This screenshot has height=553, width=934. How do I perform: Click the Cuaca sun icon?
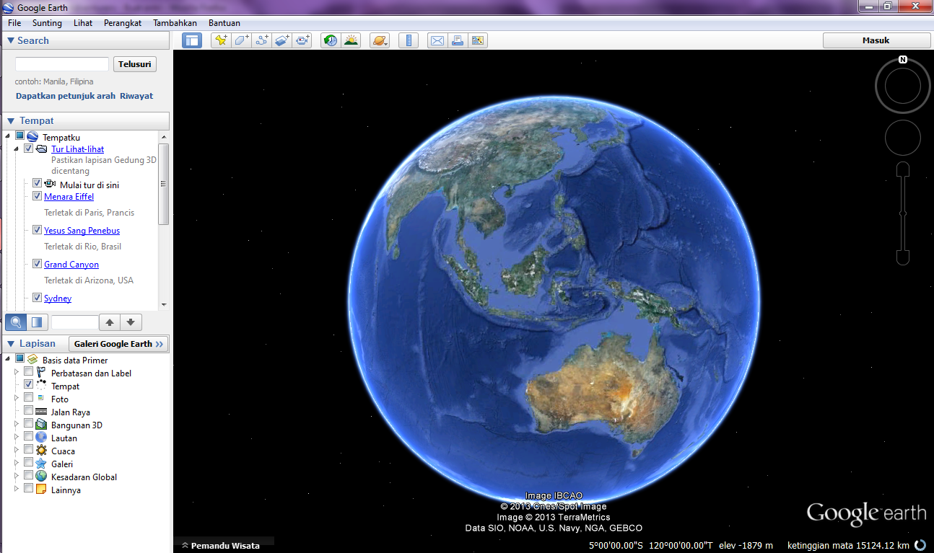(41, 451)
